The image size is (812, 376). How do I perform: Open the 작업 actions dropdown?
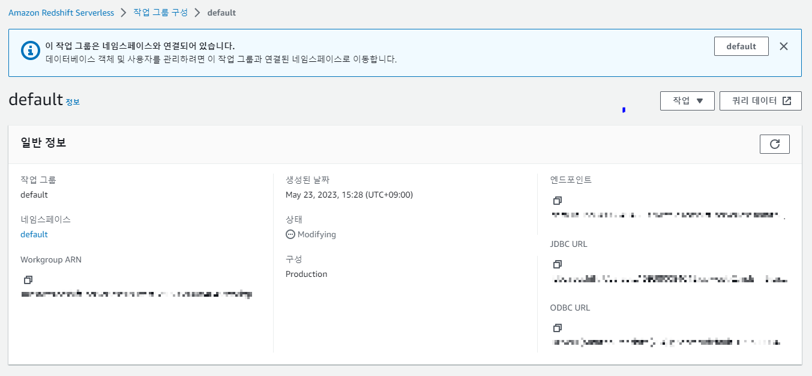(687, 101)
